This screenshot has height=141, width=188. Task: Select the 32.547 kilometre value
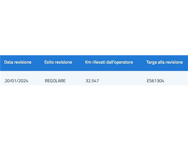(x=92, y=81)
